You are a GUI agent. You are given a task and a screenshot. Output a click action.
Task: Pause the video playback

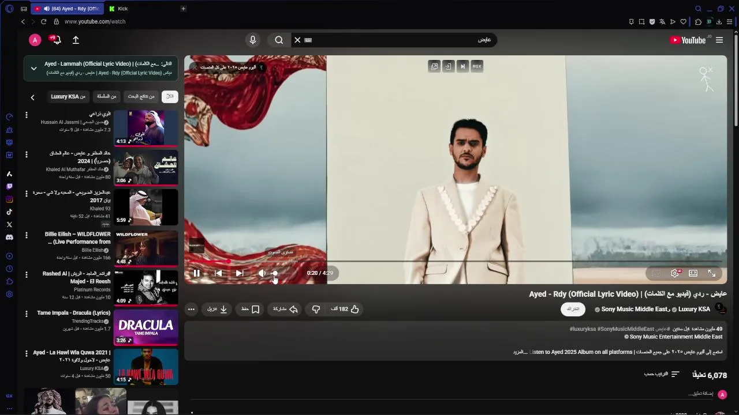click(x=196, y=273)
